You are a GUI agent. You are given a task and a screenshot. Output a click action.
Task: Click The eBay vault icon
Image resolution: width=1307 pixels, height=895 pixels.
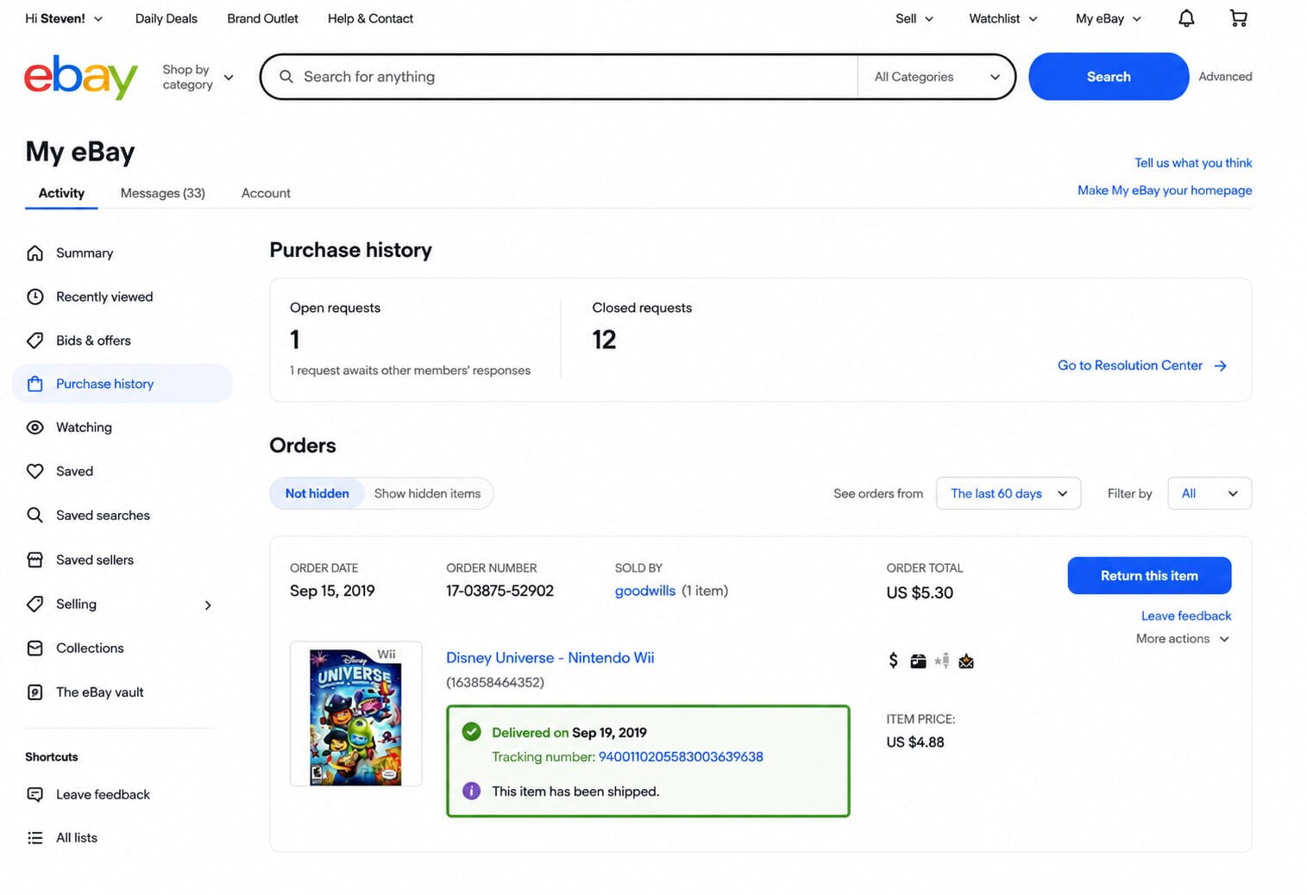coord(35,692)
